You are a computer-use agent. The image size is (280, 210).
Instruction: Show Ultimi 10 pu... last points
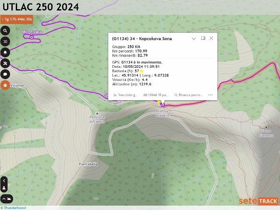pos(156,95)
